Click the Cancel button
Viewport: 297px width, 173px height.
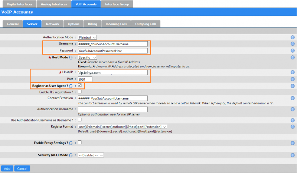[22, 169]
